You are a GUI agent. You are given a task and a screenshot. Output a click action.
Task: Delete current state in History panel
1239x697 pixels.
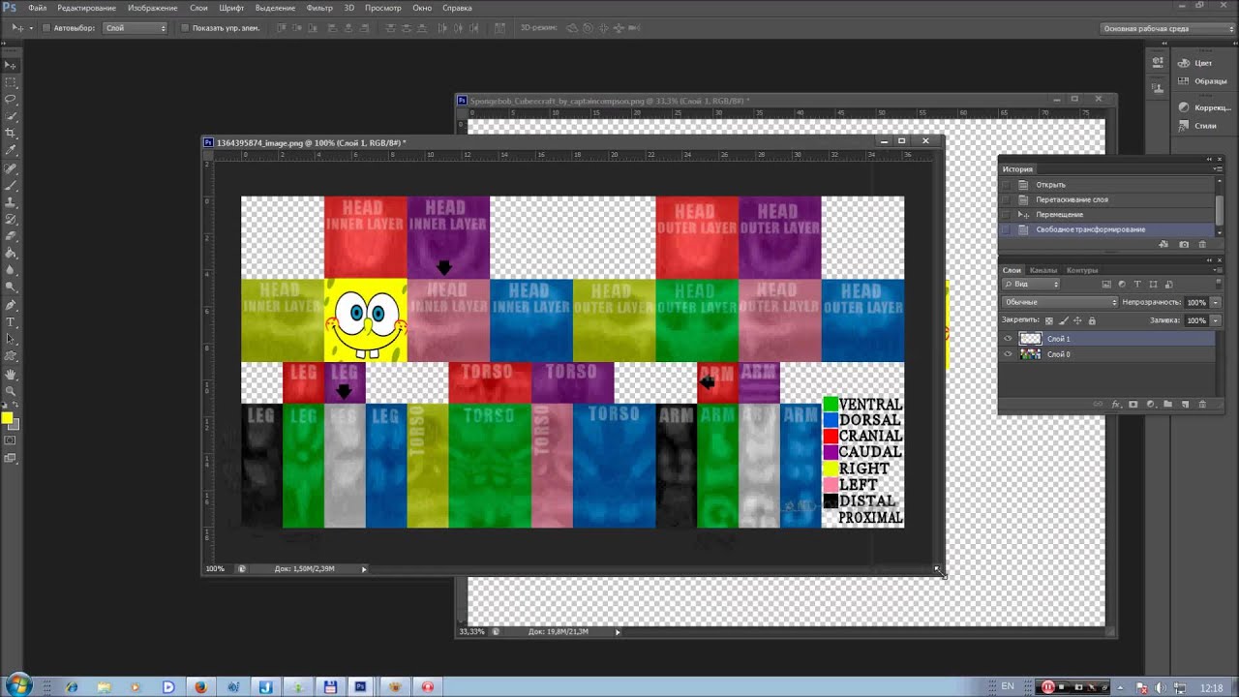(1203, 245)
